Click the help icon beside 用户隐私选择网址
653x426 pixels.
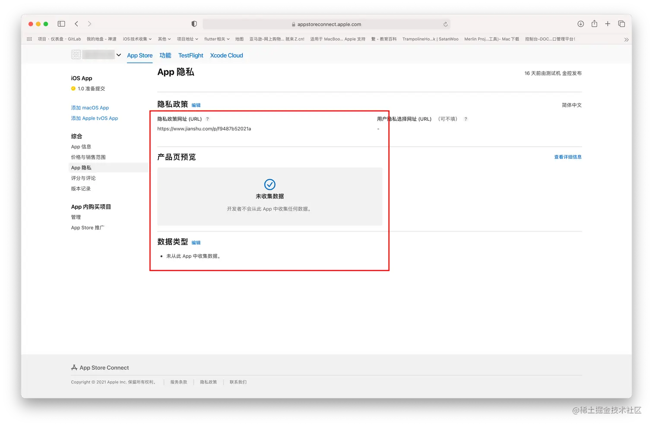click(x=466, y=119)
